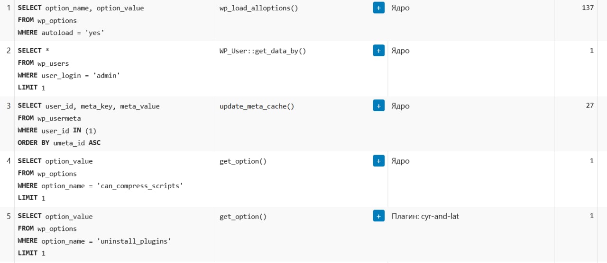The width and height of the screenshot is (607, 263).
Task: Select the wp_load_alloptions() caller text
Action: (x=258, y=8)
